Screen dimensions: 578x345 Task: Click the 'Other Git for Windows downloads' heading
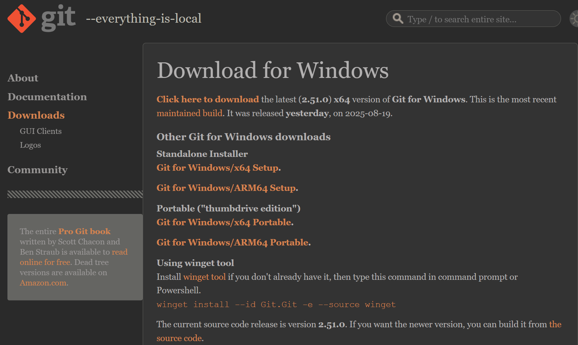click(244, 137)
